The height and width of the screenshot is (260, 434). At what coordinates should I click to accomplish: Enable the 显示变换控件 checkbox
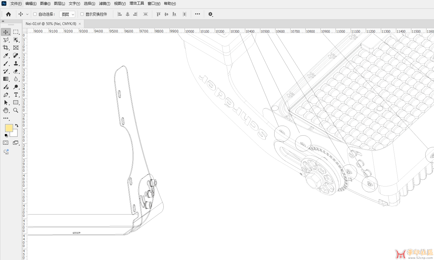tap(82, 14)
